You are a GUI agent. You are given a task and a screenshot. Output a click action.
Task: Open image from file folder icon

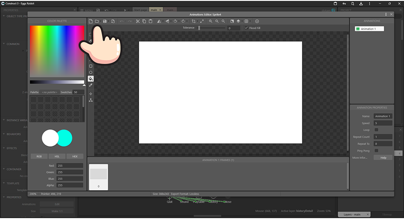tap(97, 21)
